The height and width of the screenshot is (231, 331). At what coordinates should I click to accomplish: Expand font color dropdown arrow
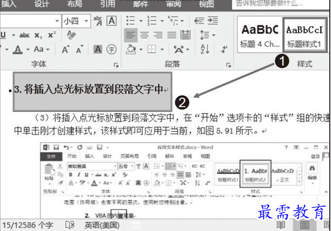28,50
